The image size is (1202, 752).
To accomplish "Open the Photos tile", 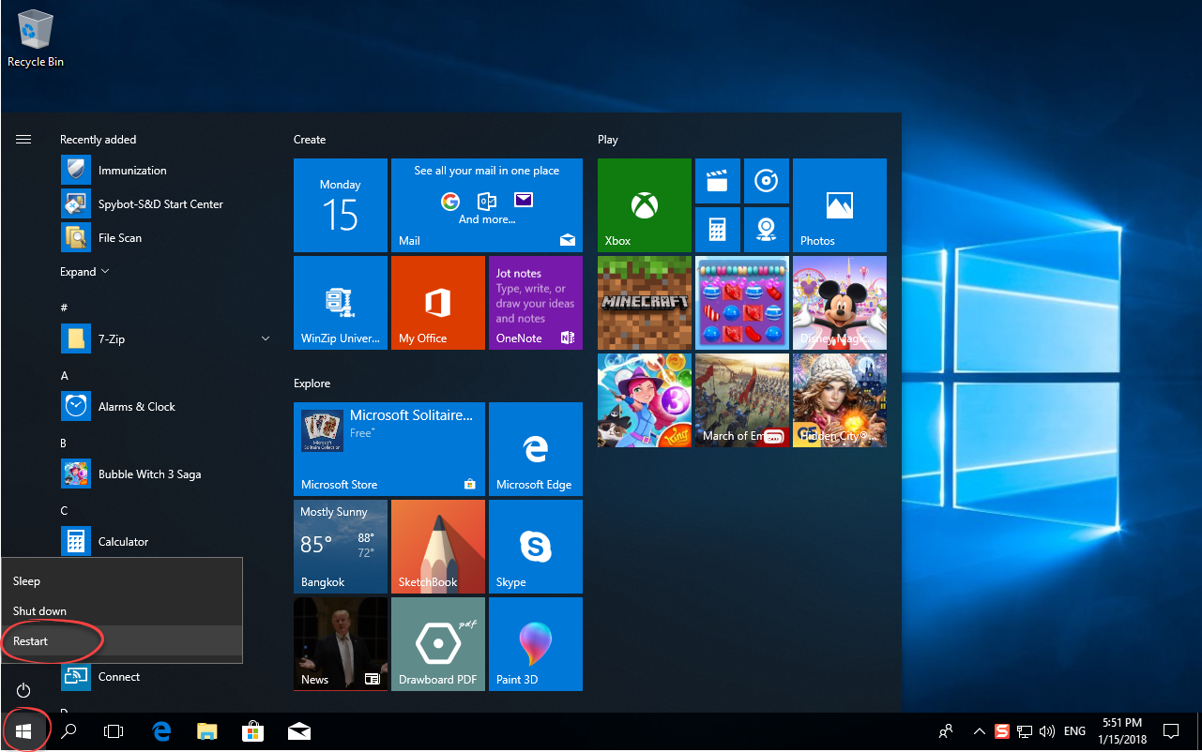I will tap(840, 205).
